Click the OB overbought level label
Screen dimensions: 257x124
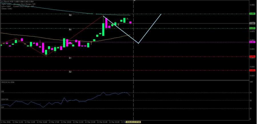2,91
